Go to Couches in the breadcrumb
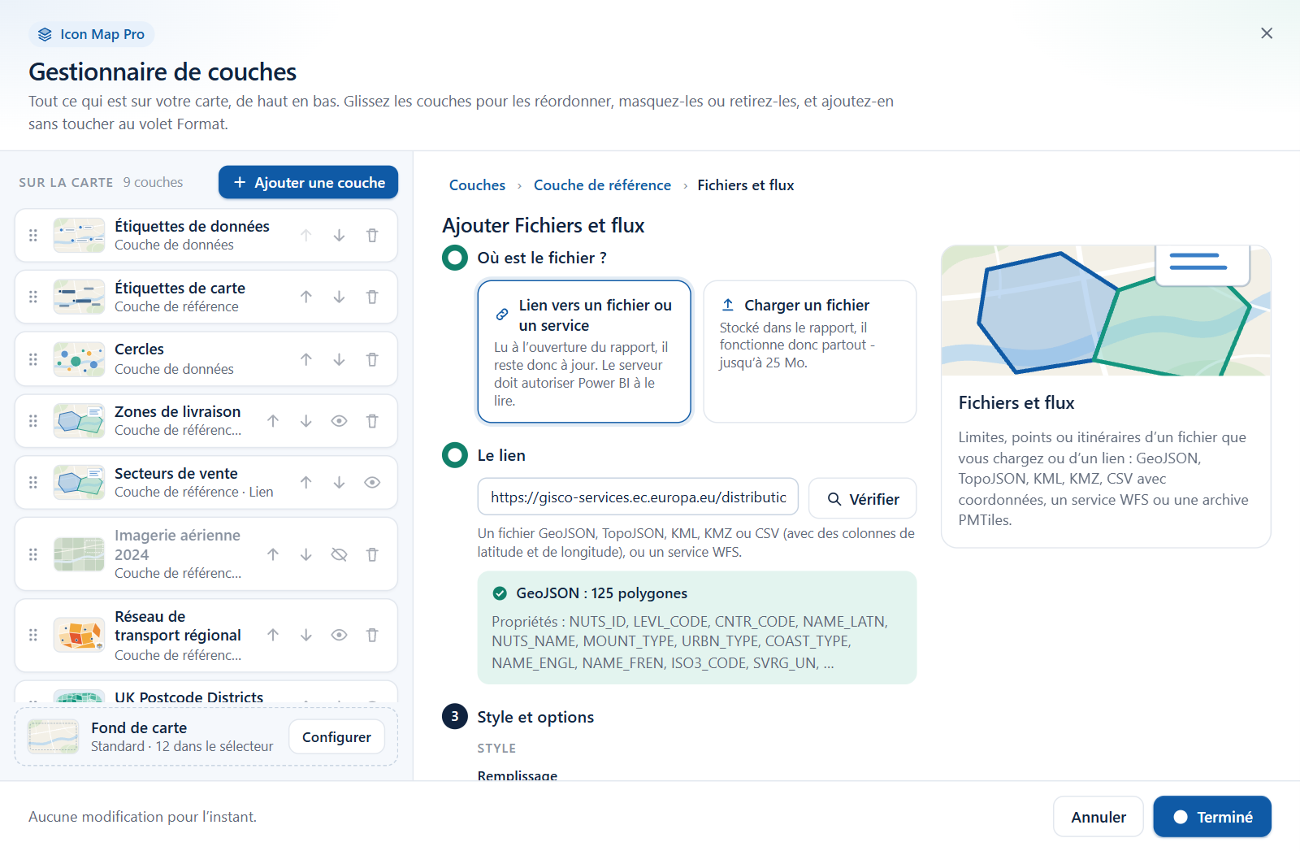 (477, 185)
